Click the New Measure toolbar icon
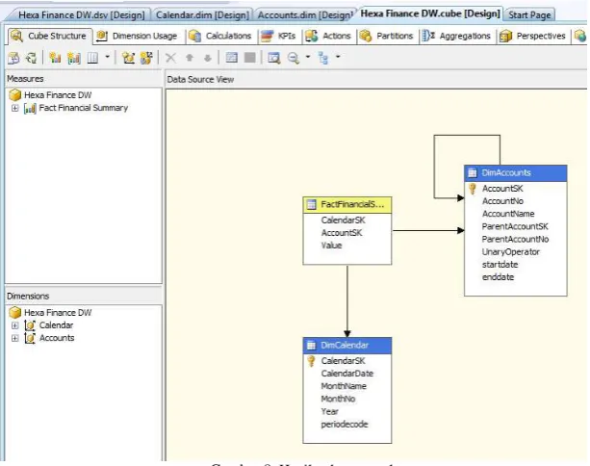 click(55, 58)
